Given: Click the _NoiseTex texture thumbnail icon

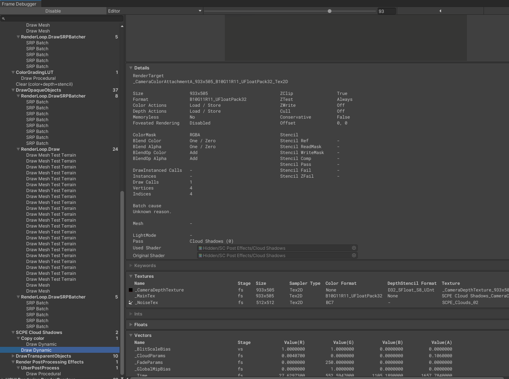Looking at the screenshot, I should (131, 303).
